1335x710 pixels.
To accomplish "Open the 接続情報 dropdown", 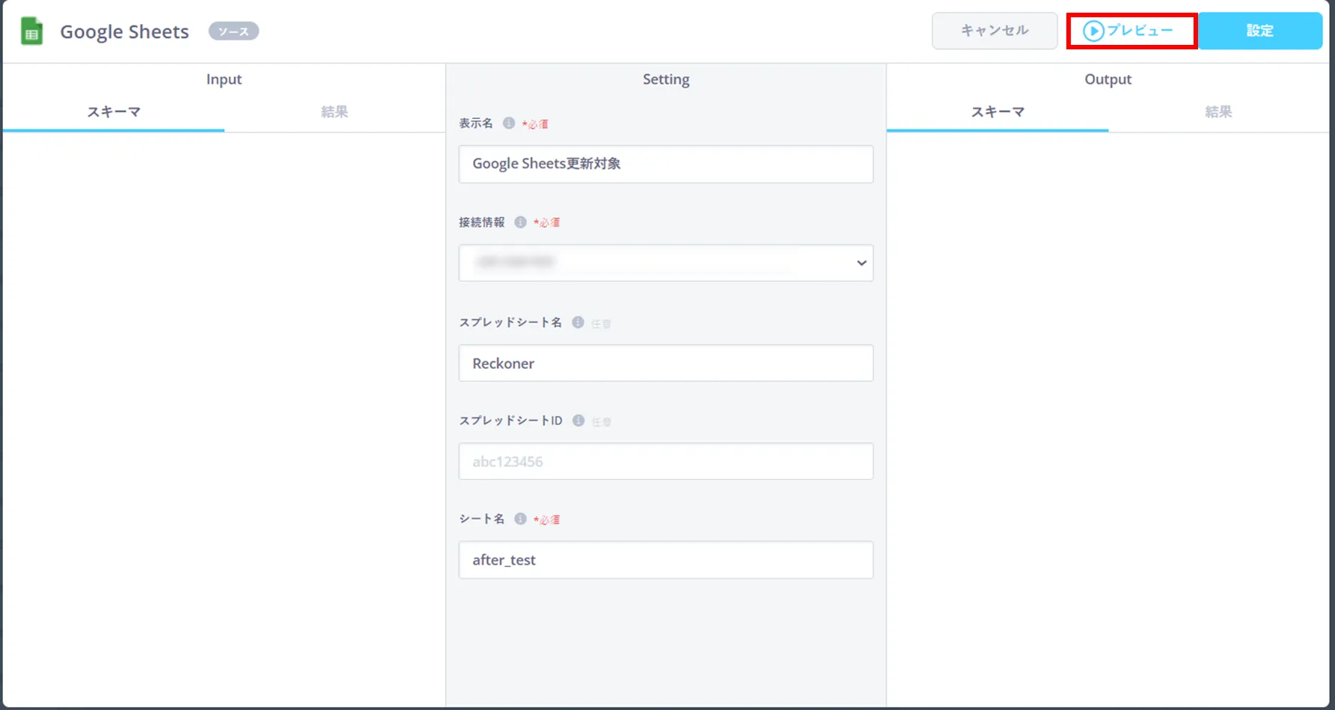I will tap(665, 263).
